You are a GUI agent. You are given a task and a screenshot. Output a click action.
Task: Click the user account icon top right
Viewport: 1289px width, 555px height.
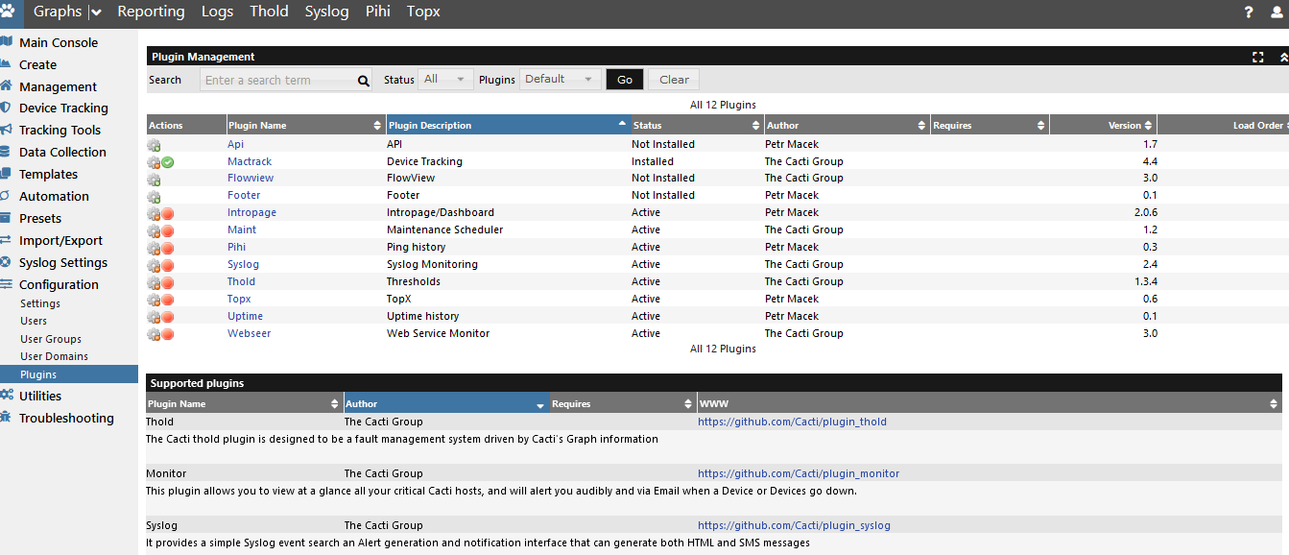[1277, 12]
